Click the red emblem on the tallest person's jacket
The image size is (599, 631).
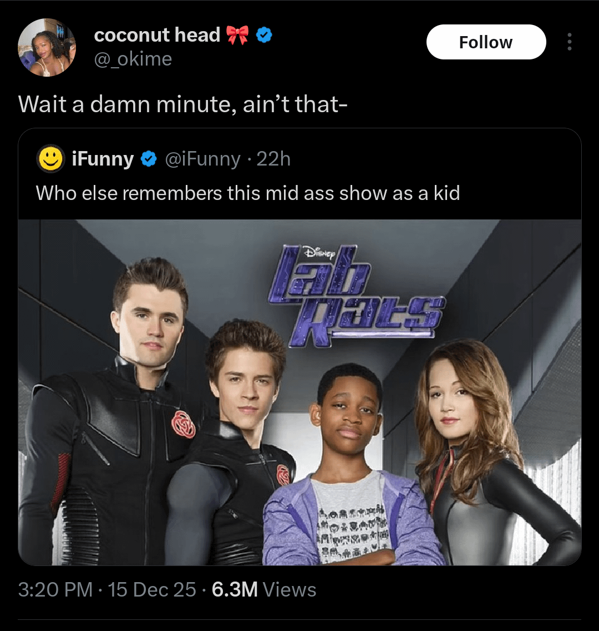pos(183,425)
